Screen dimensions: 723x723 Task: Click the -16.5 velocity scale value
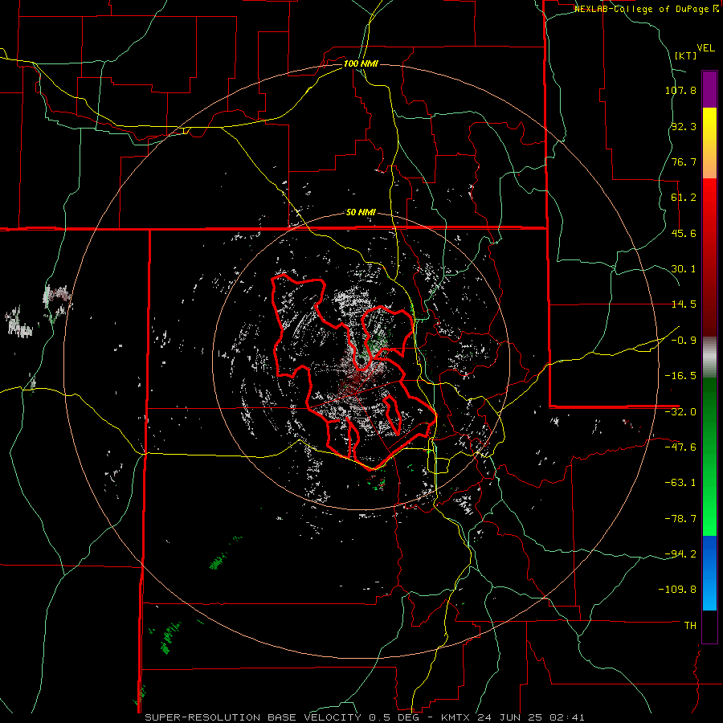680,376
